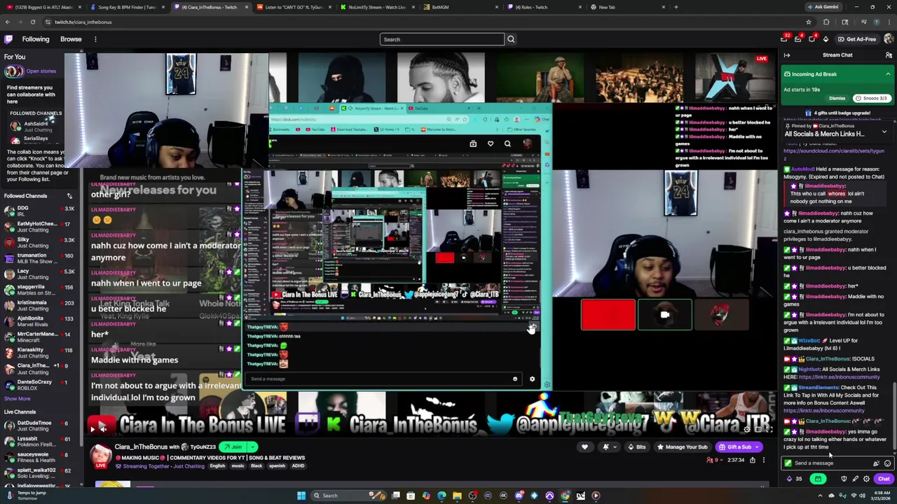The height and width of the screenshot is (504, 897).
Task: Open channel points balance showing 35
Action: point(794,479)
